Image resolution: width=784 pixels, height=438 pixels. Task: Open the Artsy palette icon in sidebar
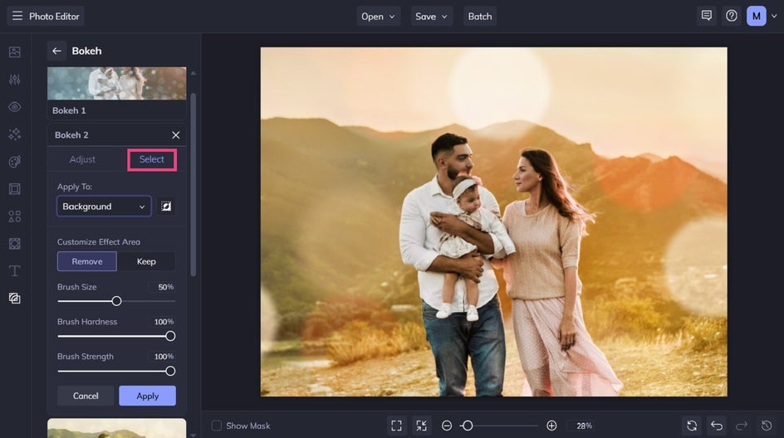(x=14, y=161)
